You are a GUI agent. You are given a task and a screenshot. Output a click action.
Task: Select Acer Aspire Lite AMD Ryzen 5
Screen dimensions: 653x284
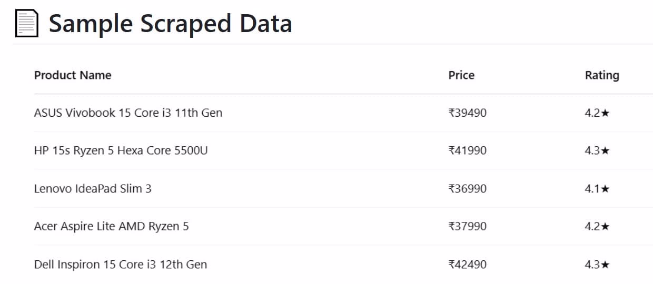coord(111,226)
